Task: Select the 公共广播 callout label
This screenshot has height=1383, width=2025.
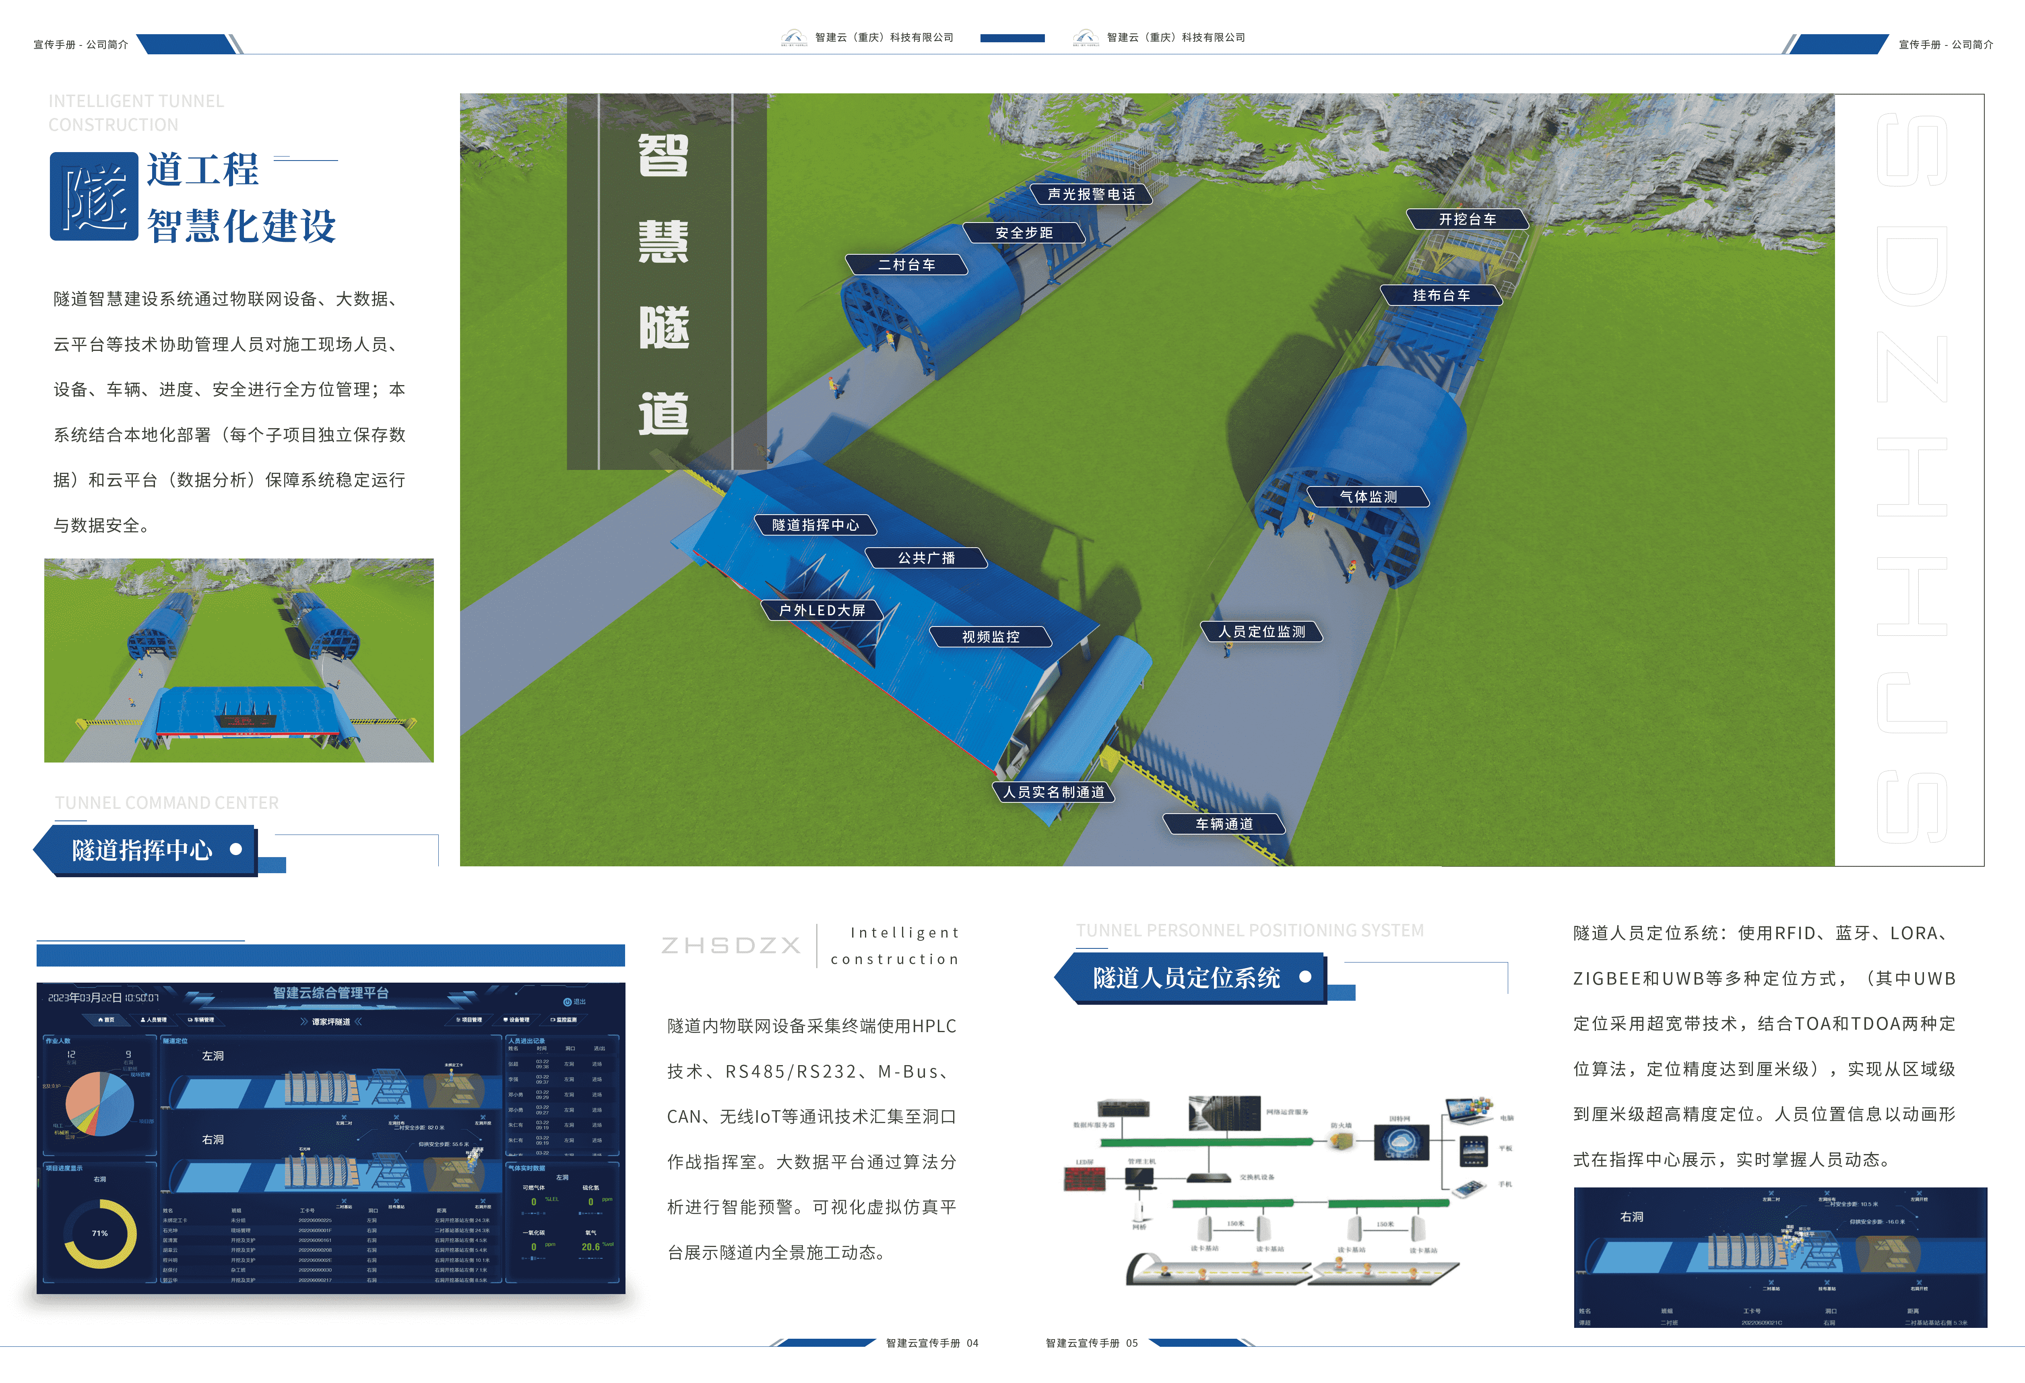Action: pyautogui.click(x=926, y=557)
